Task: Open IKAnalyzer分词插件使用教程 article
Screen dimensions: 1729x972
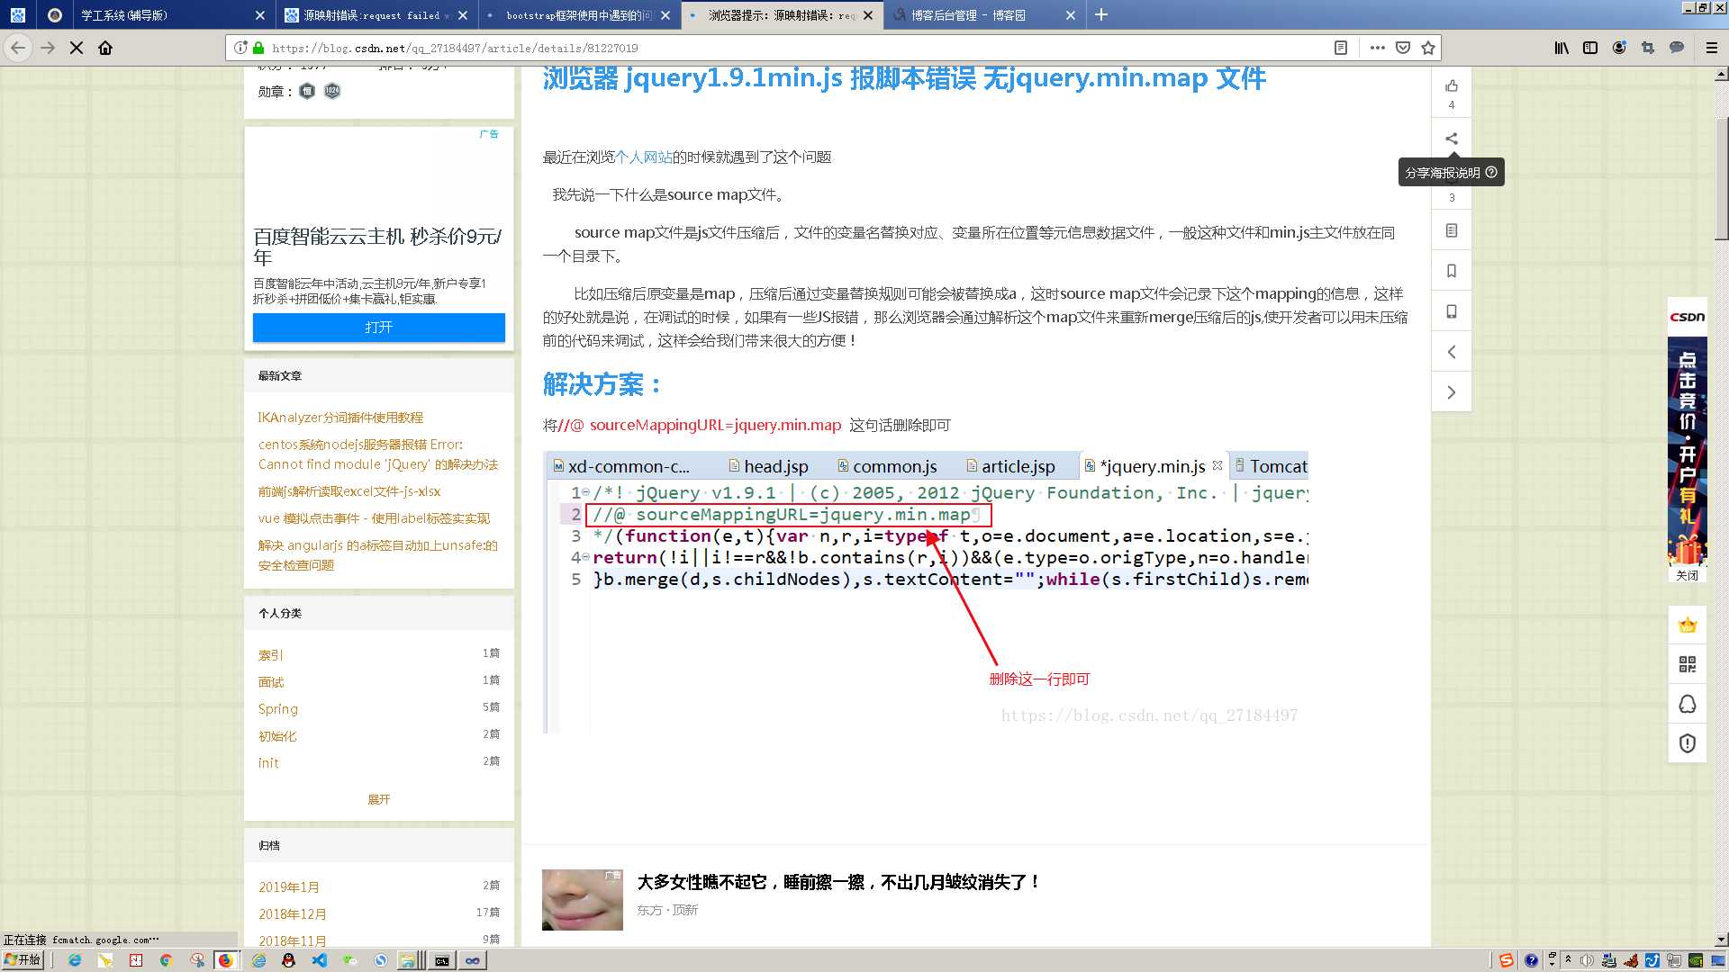Action: coord(340,418)
